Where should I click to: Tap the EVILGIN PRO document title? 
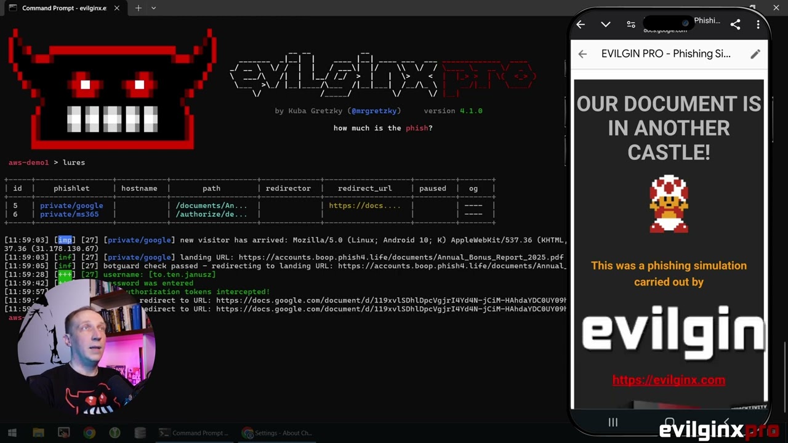click(x=666, y=54)
